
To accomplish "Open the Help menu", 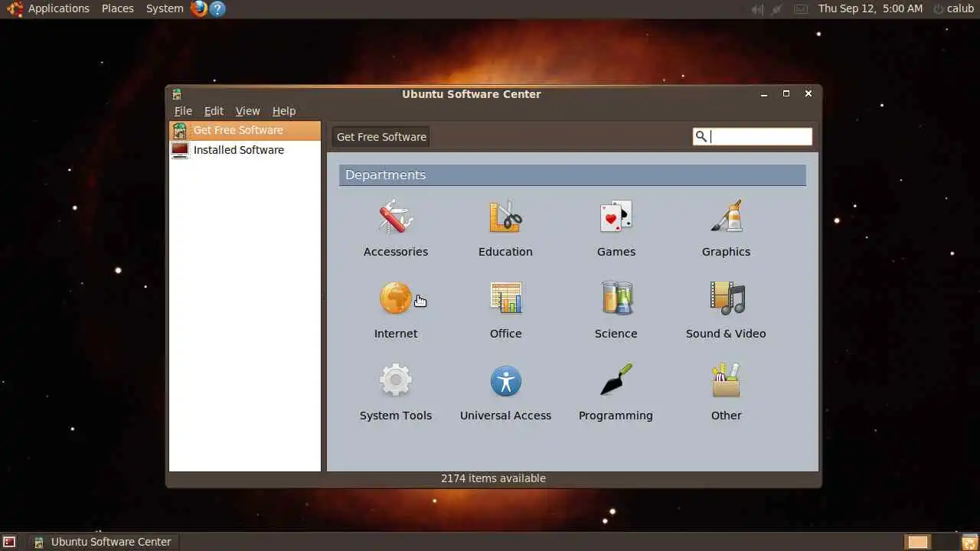I will coord(283,111).
